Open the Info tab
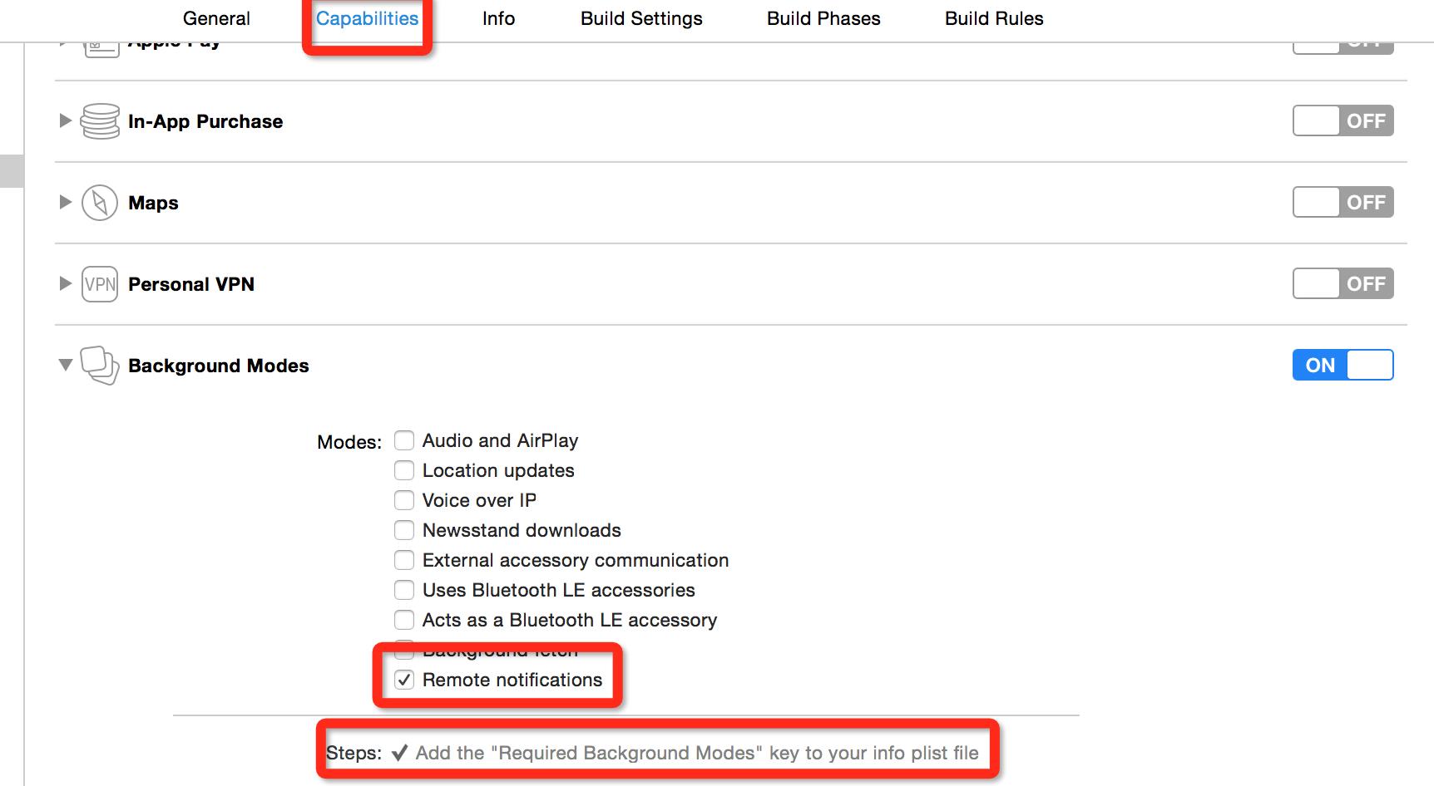 498,18
